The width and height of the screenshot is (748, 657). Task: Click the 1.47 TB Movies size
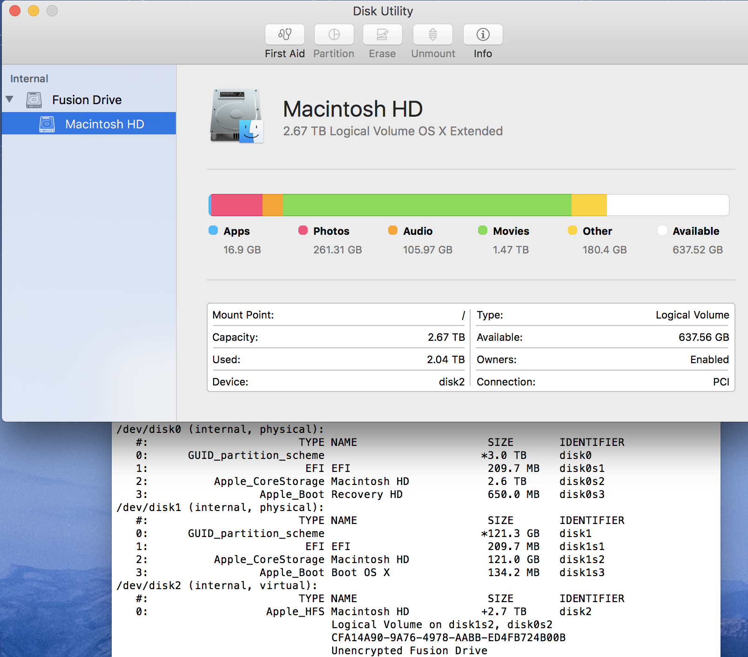pyautogui.click(x=511, y=250)
